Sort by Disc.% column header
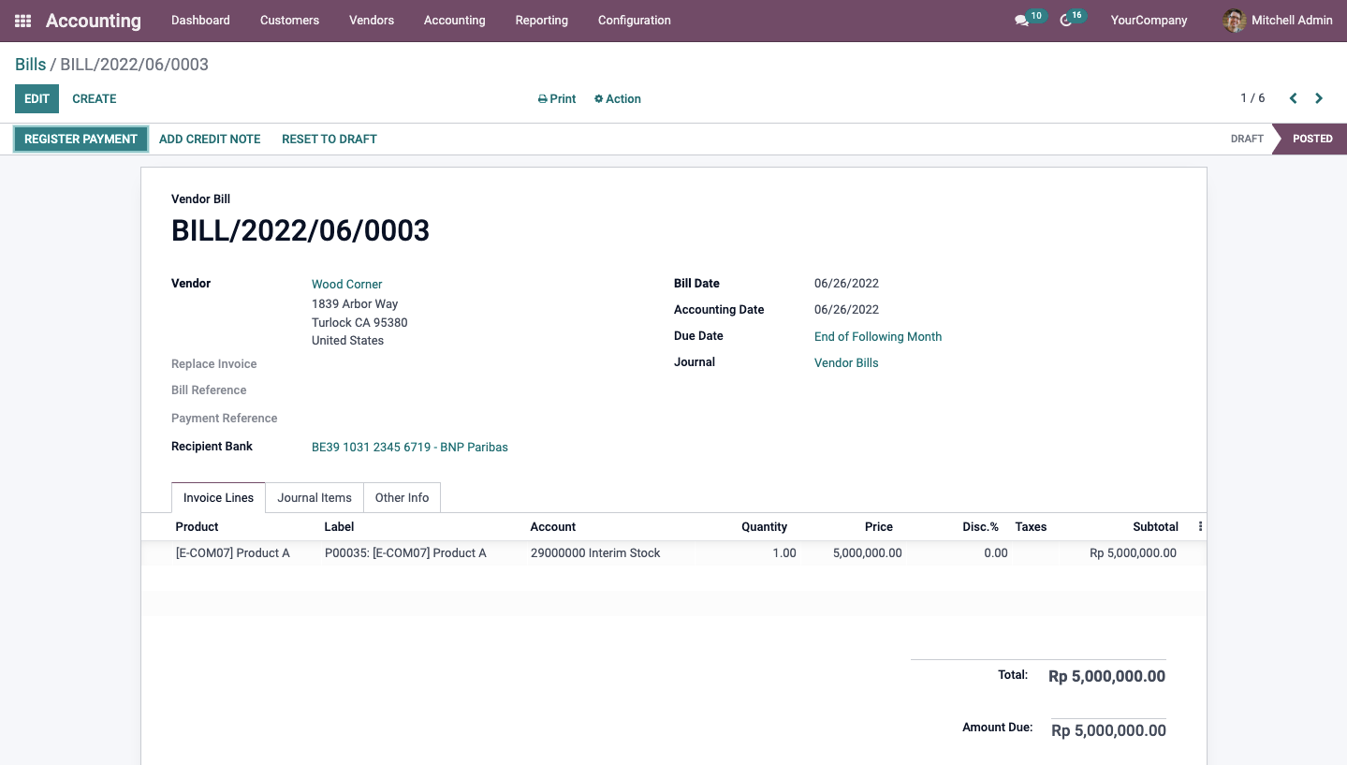This screenshot has height=765, width=1347. pos(980,527)
